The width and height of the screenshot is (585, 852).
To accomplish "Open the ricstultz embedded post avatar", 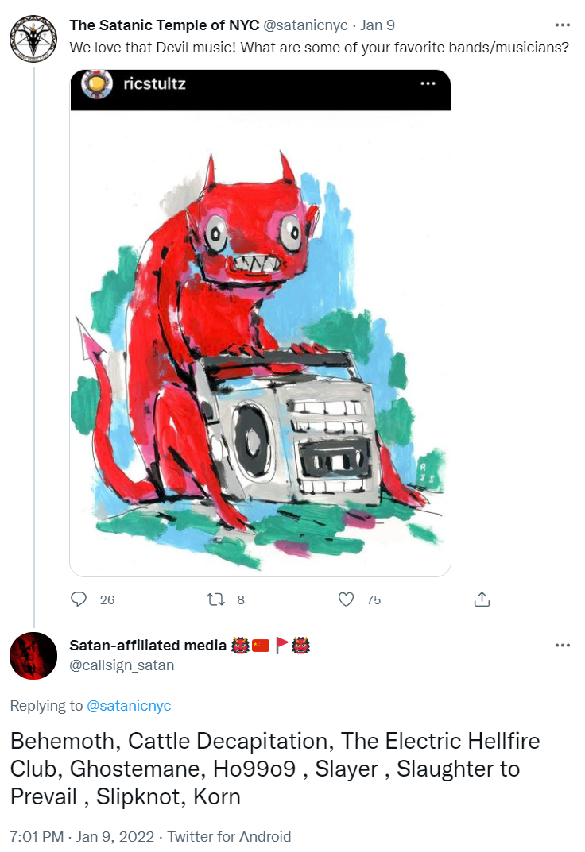I will pyautogui.click(x=97, y=83).
